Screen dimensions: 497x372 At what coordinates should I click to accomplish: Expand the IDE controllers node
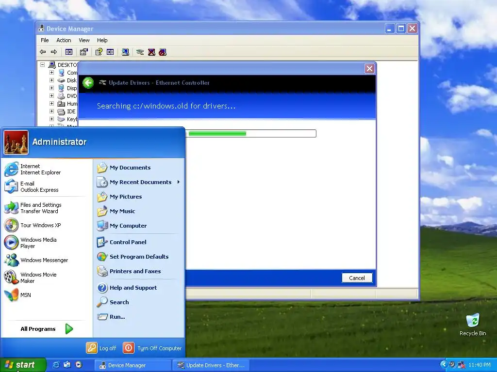point(51,111)
